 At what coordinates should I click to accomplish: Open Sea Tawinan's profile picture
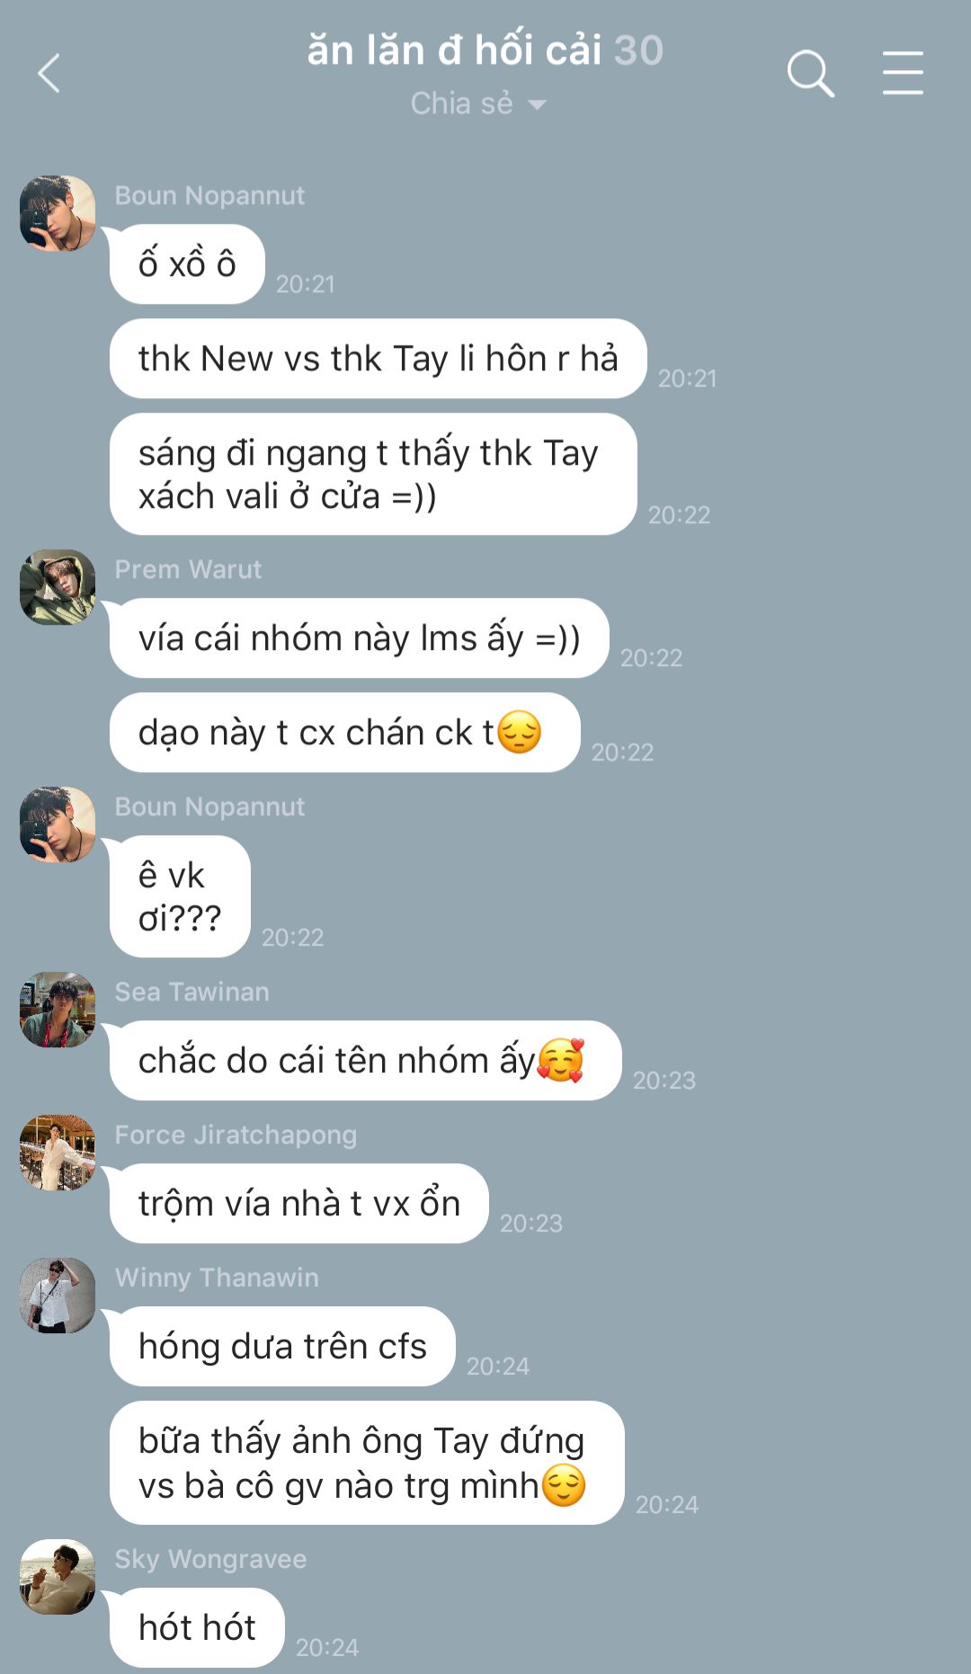coord(58,1010)
